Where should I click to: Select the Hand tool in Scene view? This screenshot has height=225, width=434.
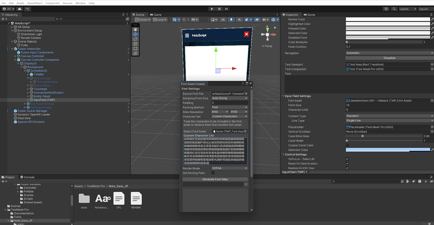[x=135, y=29]
